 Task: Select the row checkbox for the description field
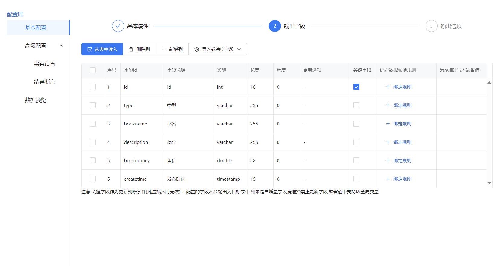tap(93, 142)
